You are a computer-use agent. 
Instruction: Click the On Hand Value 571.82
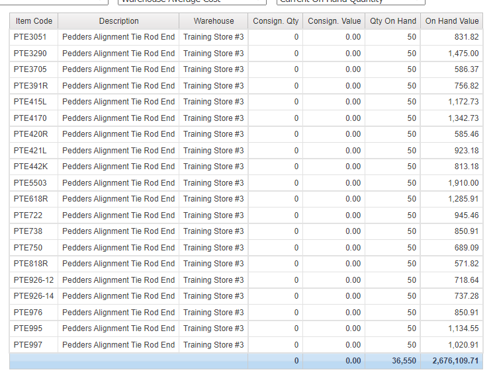[467, 264]
